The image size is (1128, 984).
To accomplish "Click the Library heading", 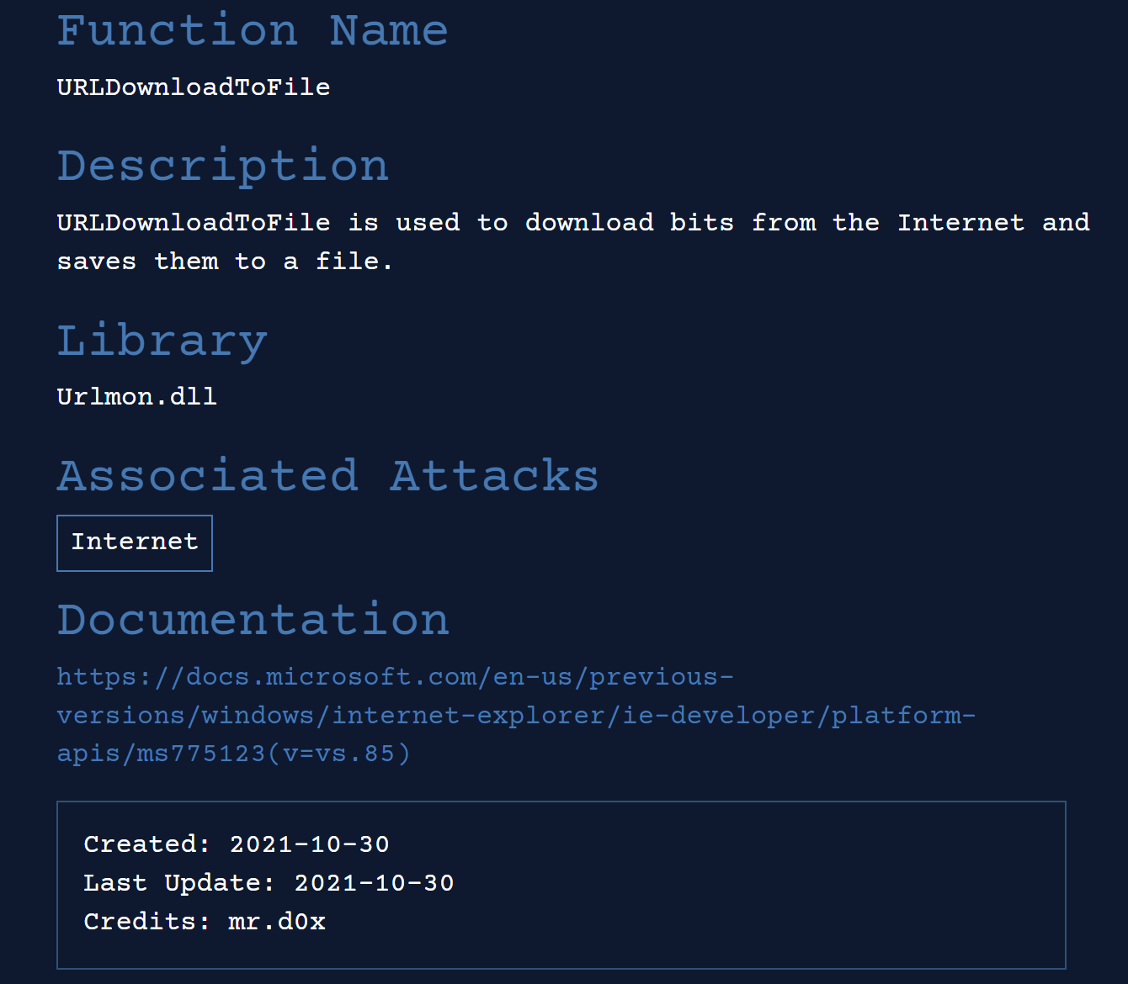I will click(162, 341).
